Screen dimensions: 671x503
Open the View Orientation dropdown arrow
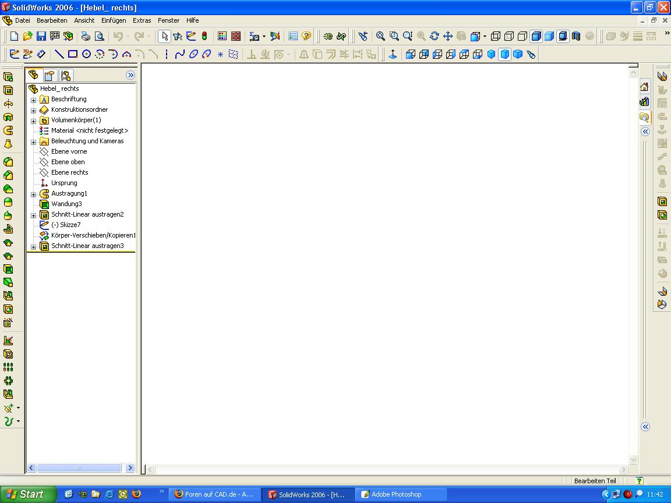click(485, 37)
